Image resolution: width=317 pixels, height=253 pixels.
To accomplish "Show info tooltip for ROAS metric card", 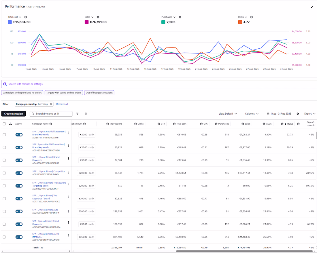I will tap(252, 17).
